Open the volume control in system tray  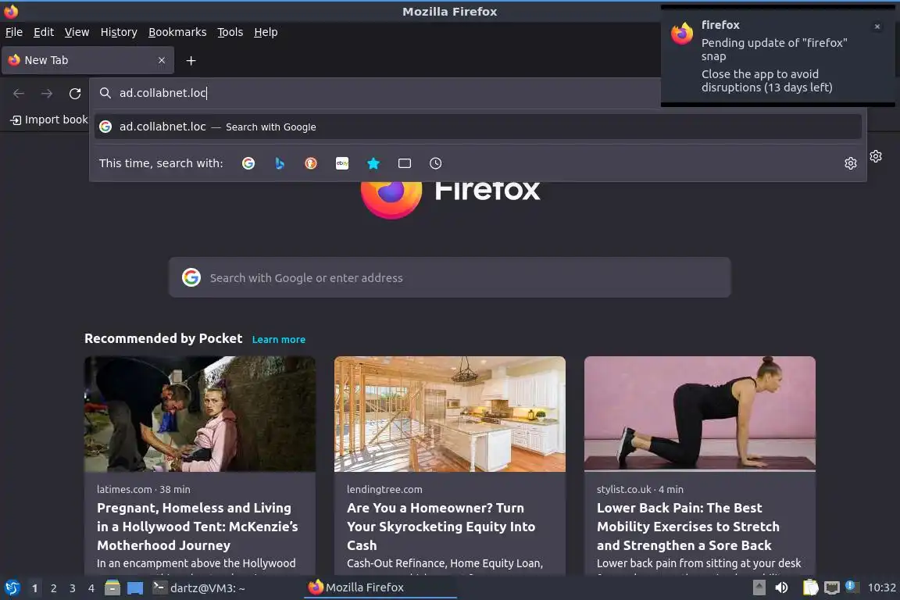tap(781, 587)
